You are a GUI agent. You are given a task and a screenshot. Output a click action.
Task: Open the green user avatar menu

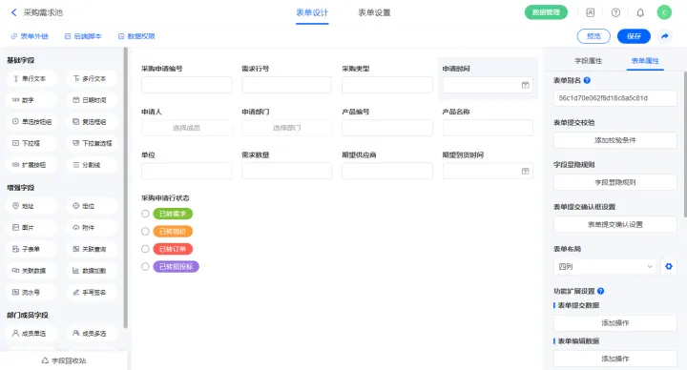click(664, 12)
